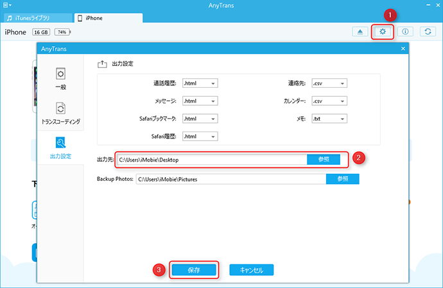The width and height of the screenshot is (443, 288).
Task: Click the 出力設定 heading upload icon
Action: [x=102, y=64]
